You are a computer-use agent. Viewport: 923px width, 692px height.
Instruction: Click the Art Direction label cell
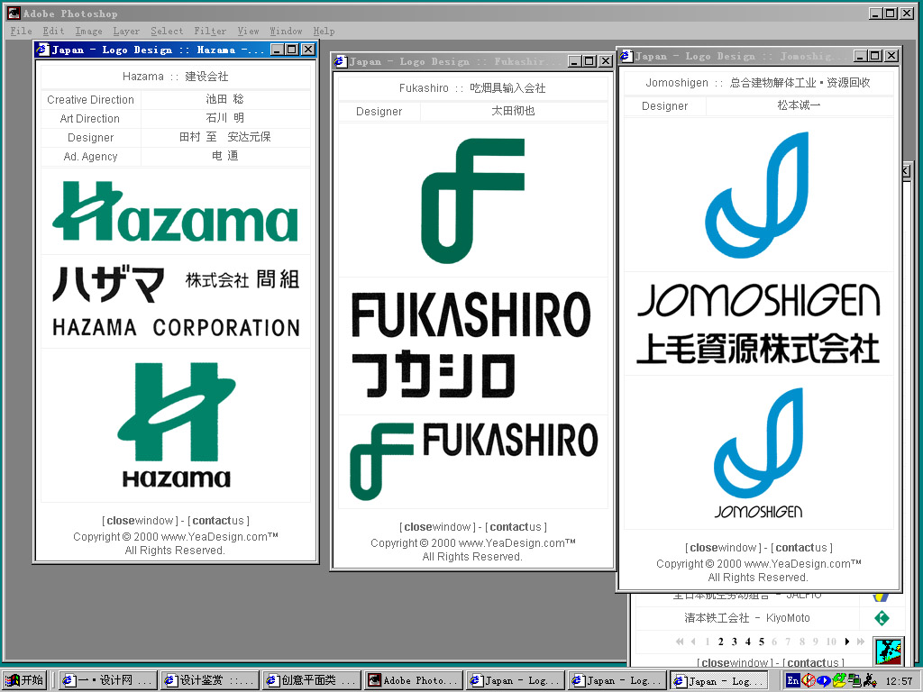tap(91, 119)
